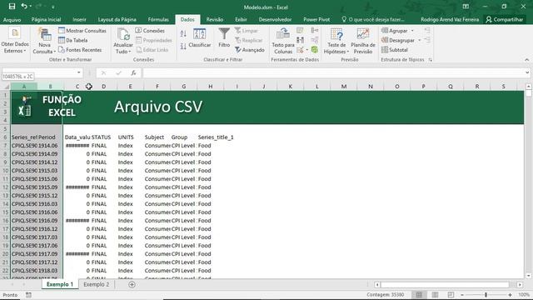Image resolution: width=533 pixels, height=300 pixels.
Task: Click zoom in plus button
Action: click(510, 295)
